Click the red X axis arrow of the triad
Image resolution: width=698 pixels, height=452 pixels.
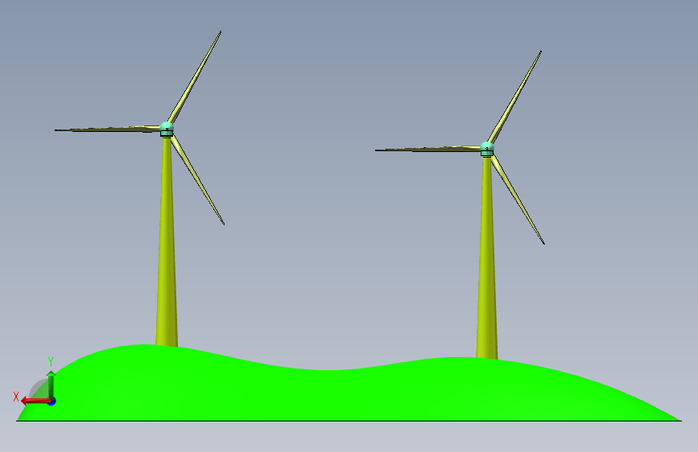pos(35,401)
